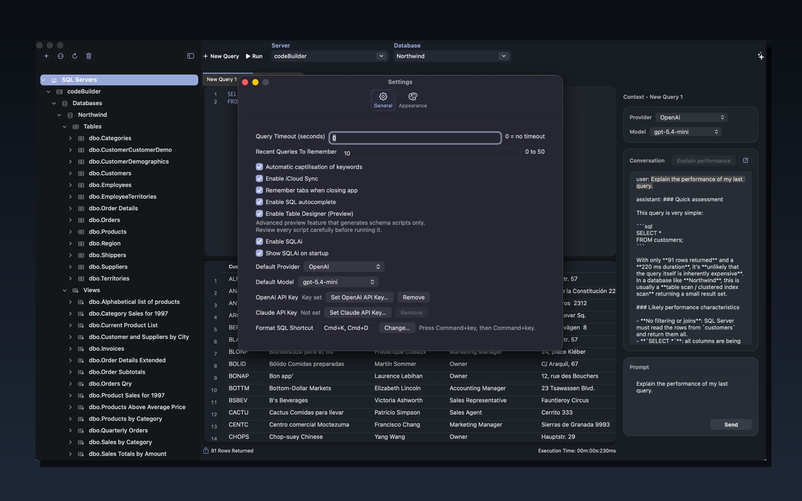Toggle Show SQLAi on startup
This screenshot has height=501, width=802.
259,253
